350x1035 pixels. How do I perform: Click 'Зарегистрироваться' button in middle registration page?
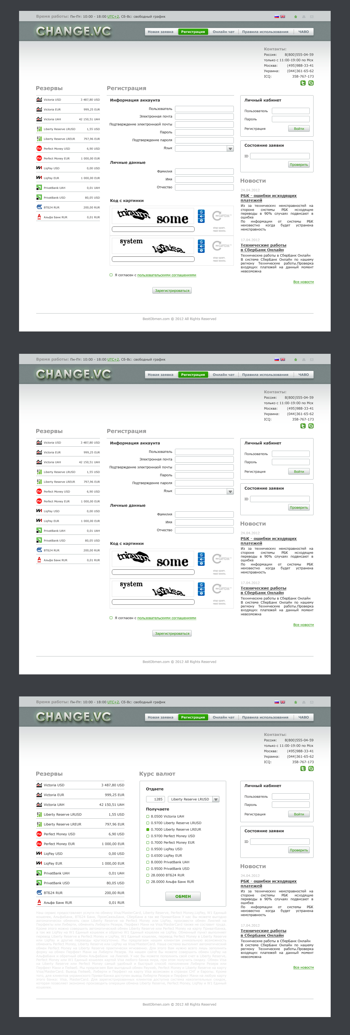click(172, 634)
